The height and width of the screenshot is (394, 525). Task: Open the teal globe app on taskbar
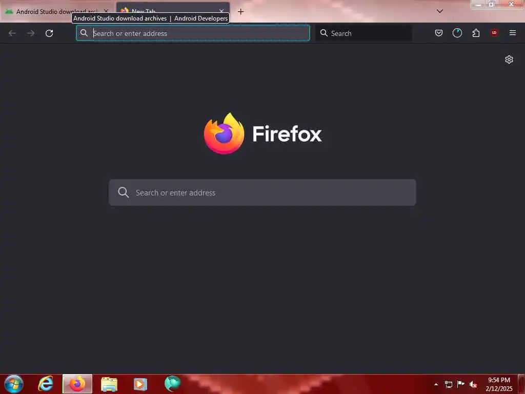172,384
